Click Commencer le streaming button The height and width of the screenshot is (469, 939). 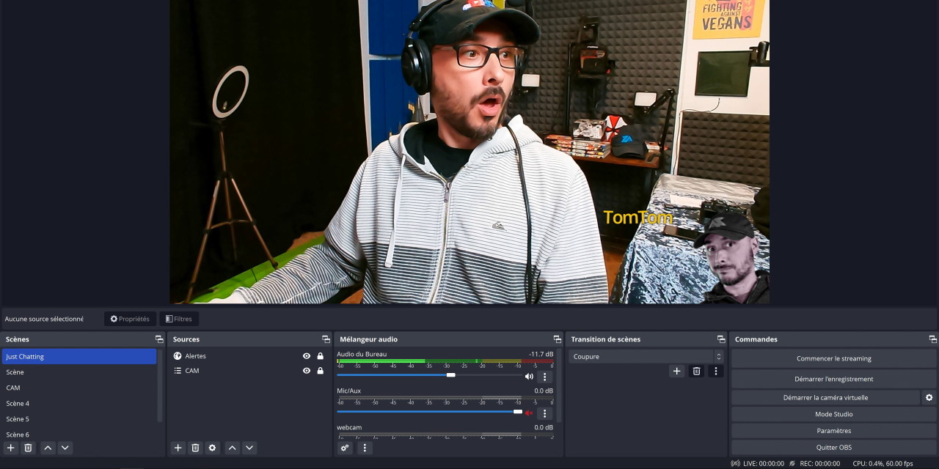[x=833, y=358]
